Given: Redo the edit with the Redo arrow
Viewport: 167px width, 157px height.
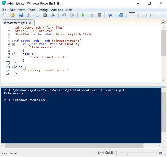Looking at the screenshot, I should pyautogui.click(x=72, y=15).
